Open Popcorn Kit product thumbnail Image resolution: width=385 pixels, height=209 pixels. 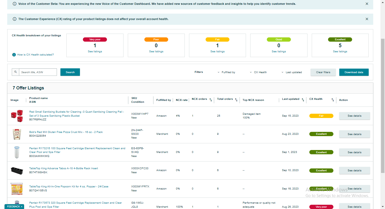tap(17, 188)
